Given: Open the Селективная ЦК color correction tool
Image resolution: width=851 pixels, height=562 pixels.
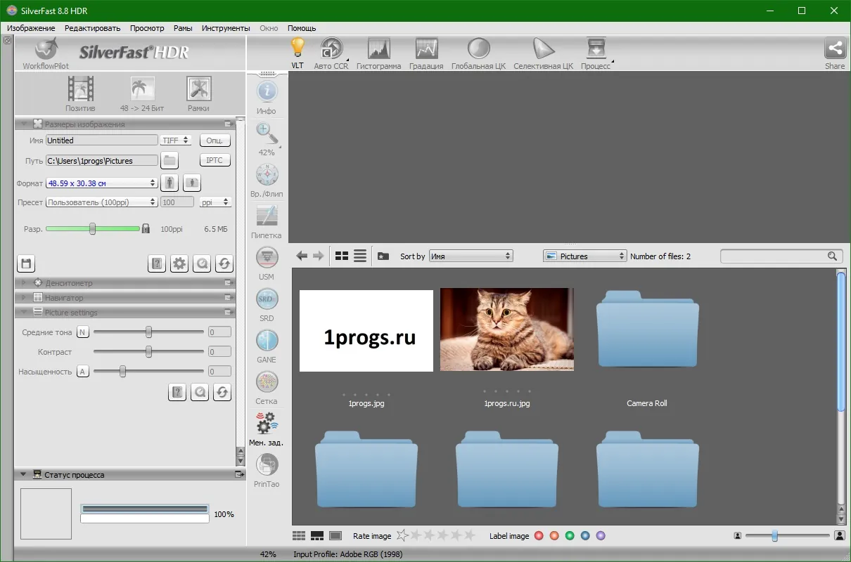Looking at the screenshot, I should pyautogui.click(x=543, y=48).
